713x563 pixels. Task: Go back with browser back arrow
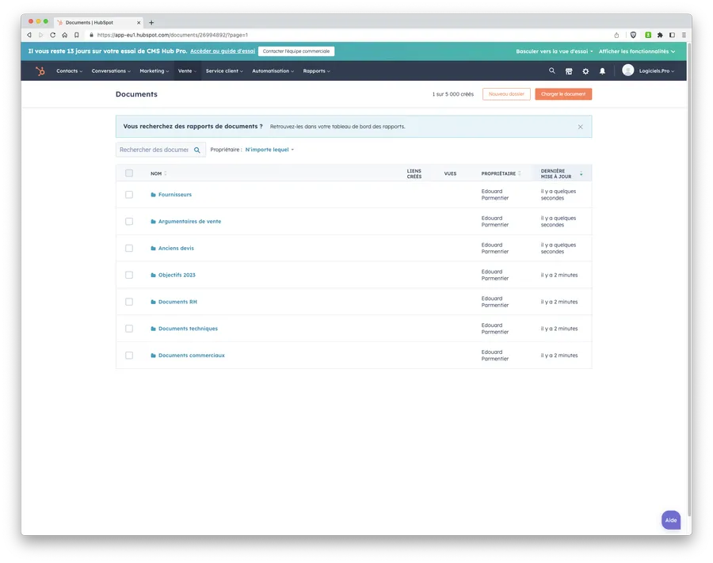point(29,35)
